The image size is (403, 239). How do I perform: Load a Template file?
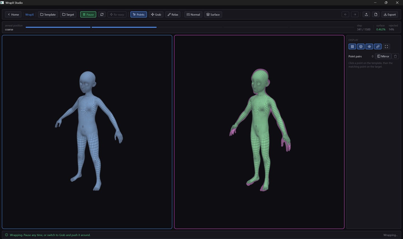(48, 15)
